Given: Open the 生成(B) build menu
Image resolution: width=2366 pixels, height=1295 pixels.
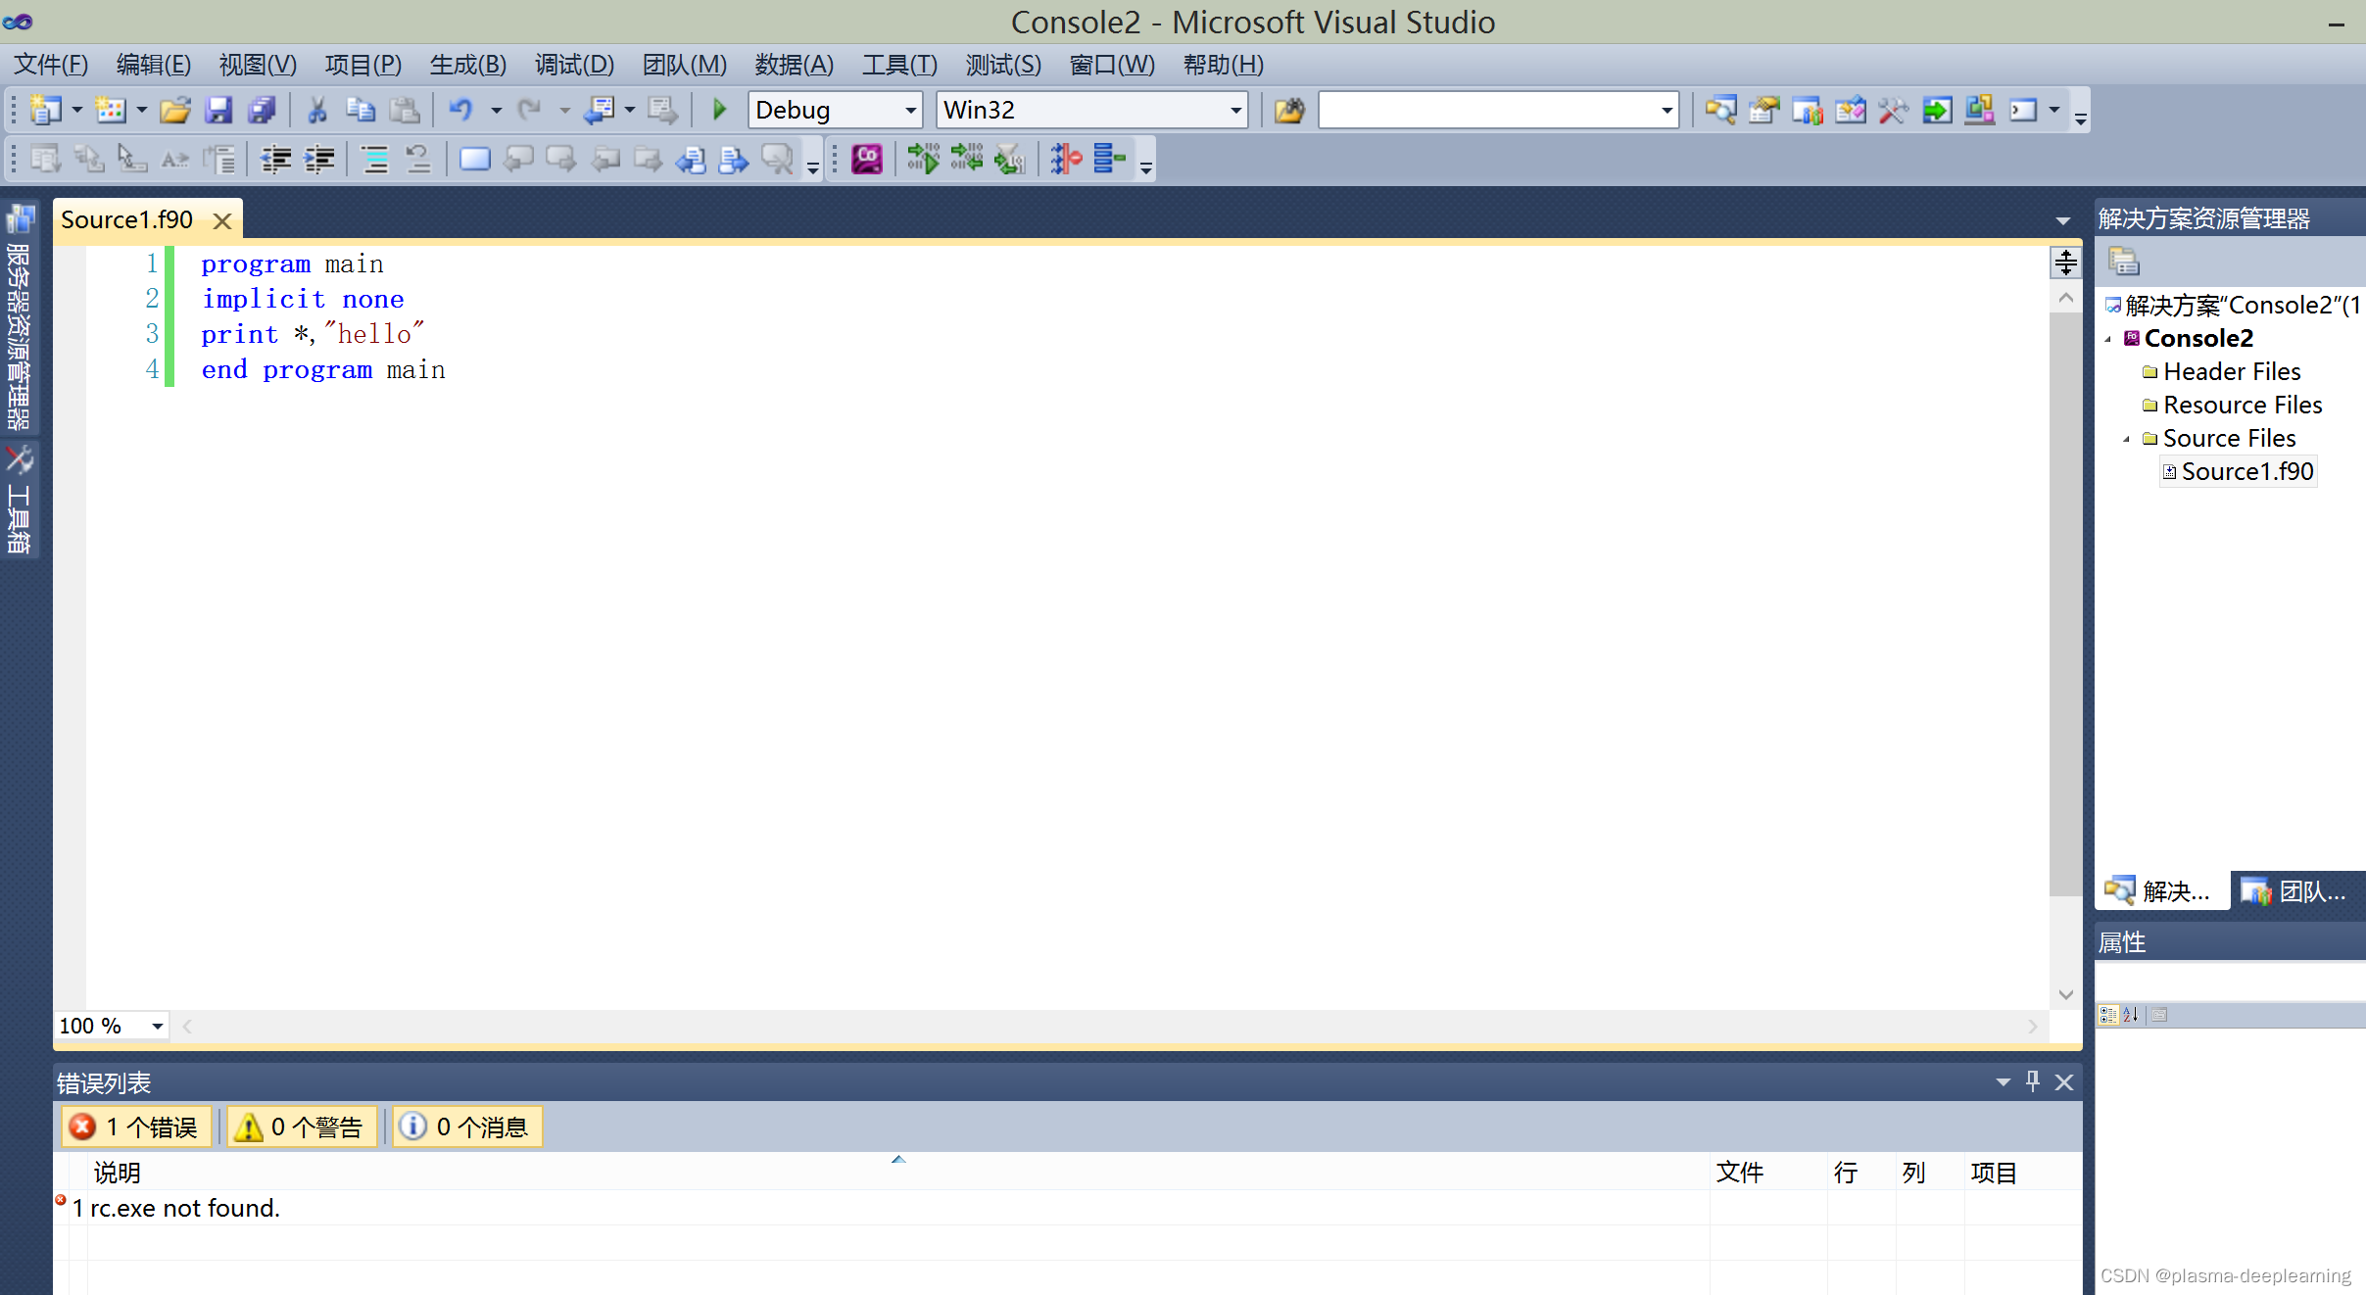Looking at the screenshot, I should point(467,65).
